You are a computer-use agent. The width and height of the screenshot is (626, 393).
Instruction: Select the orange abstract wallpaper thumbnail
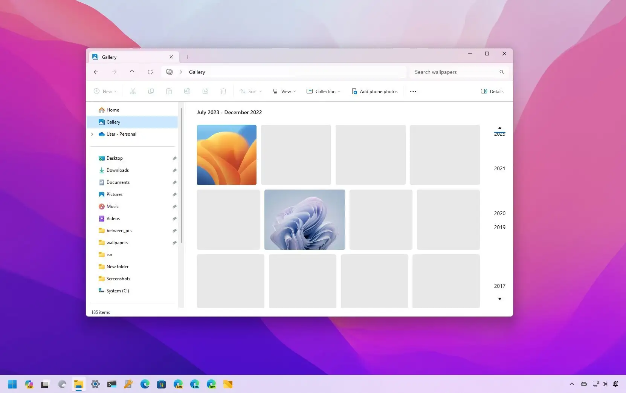(x=227, y=155)
